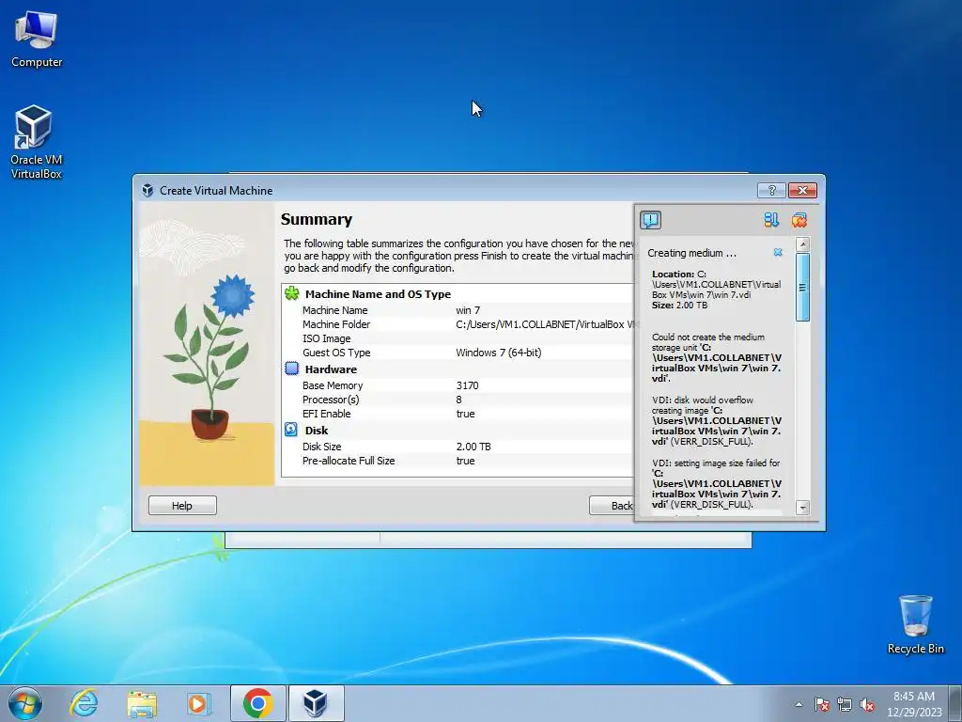
Task: Click the processor count value 8
Action: tap(458, 400)
